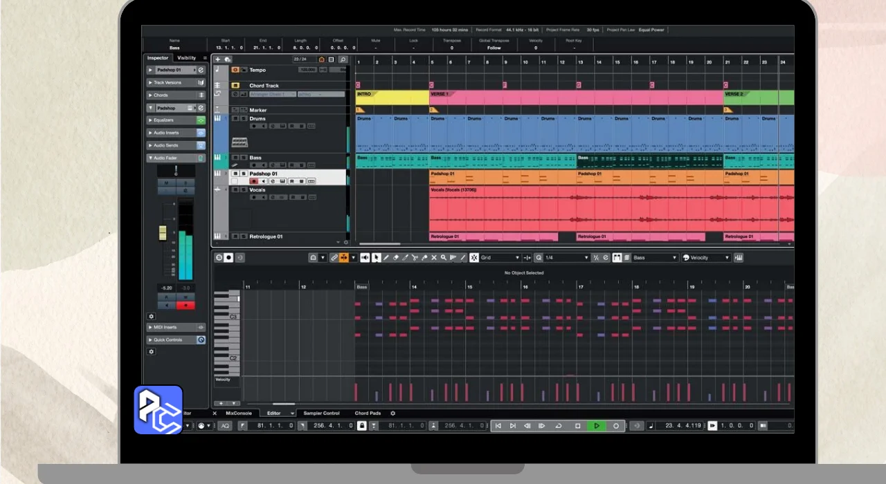
Task: Click the Add Track plus icon
Action: click(x=219, y=60)
